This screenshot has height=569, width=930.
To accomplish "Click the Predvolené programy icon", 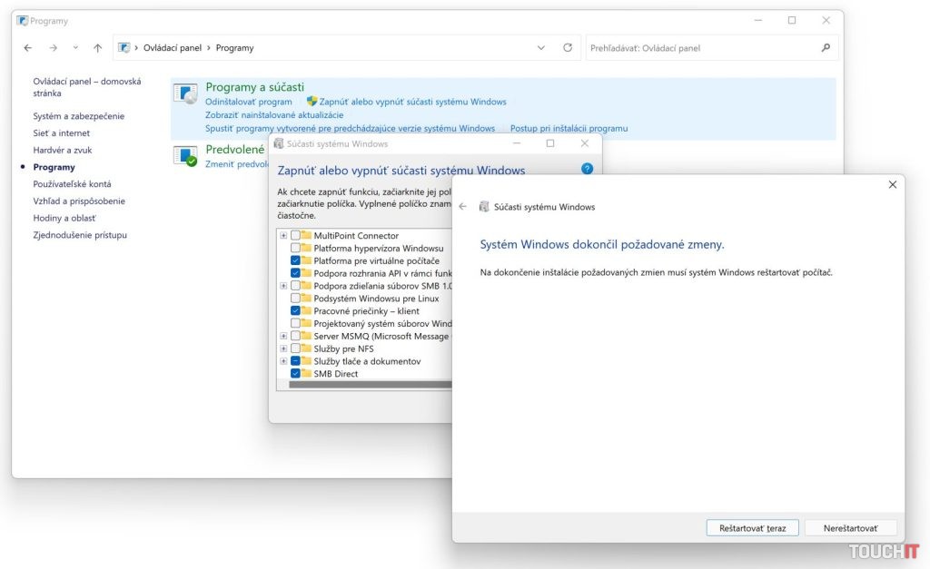I will [x=186, y=156].
